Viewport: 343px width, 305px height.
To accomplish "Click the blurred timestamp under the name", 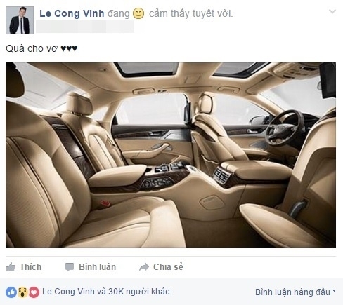I will pos(85,27).
